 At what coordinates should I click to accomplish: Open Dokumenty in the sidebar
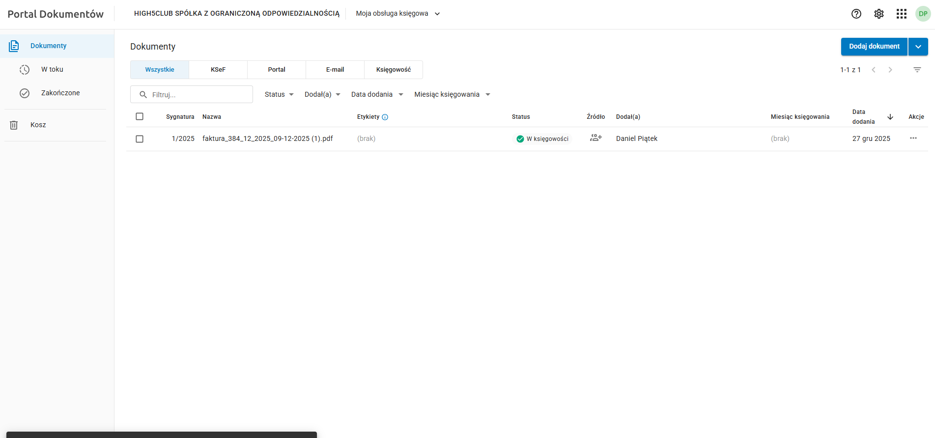tap(57, 46)
